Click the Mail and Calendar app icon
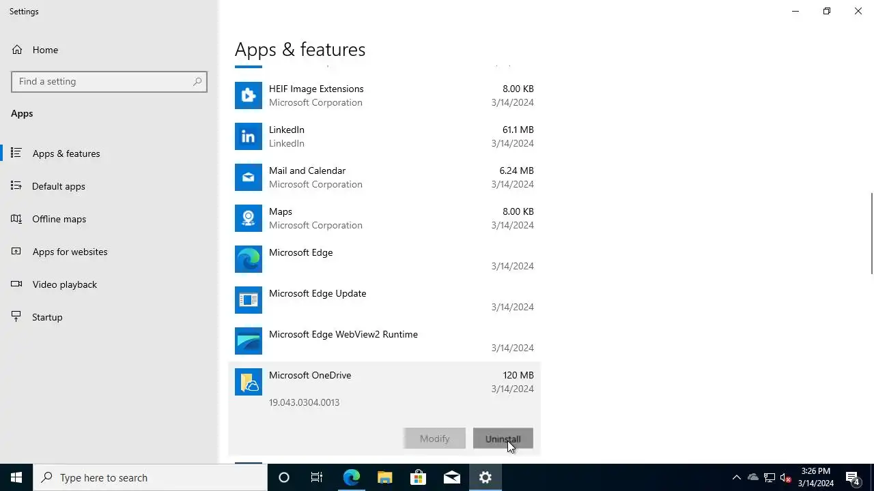The width and height of the screenshot is (874, 491). [x=249, y=177]
